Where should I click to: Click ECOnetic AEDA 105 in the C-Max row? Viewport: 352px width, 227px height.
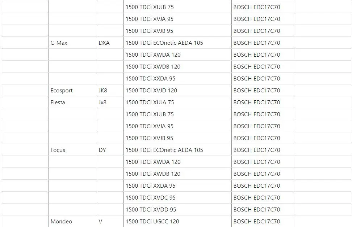click(178, 43)
